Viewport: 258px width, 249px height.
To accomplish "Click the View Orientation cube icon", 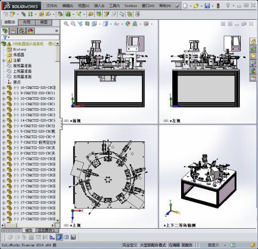I will point(94,24).
